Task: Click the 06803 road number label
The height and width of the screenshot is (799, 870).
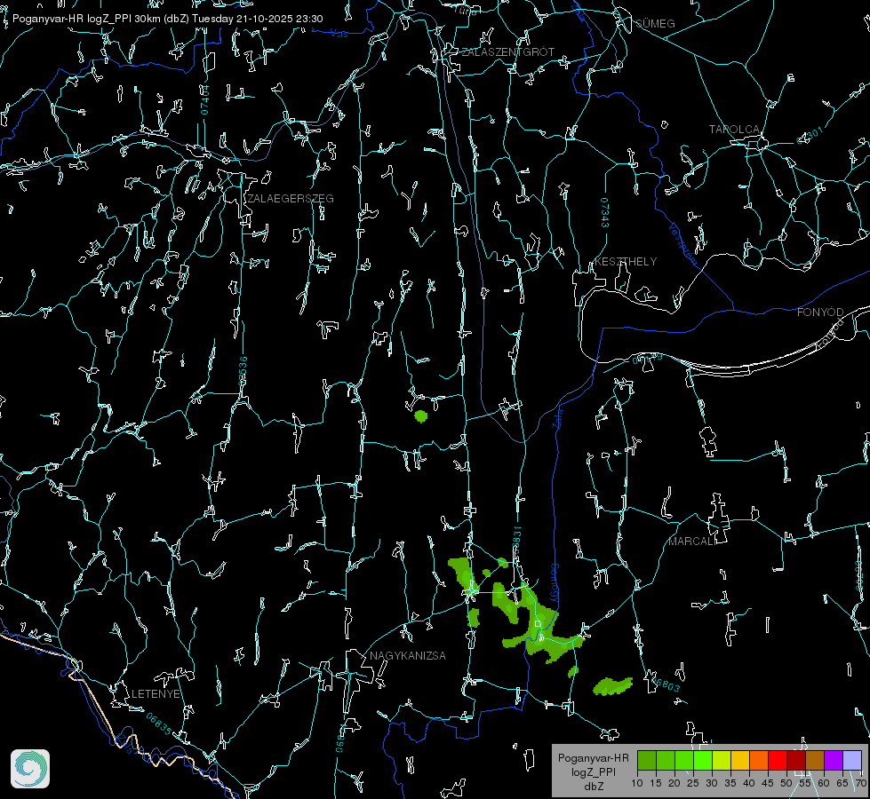Action: click(665, 684)
